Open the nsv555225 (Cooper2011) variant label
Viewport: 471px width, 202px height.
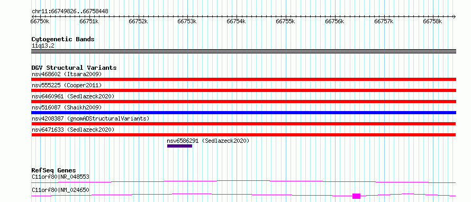tap(67, 86)
